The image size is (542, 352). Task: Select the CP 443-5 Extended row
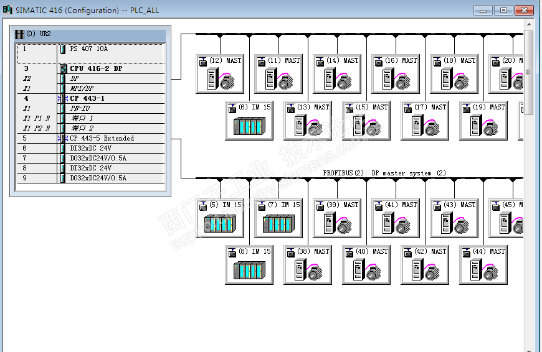click(x=90, y=139)
